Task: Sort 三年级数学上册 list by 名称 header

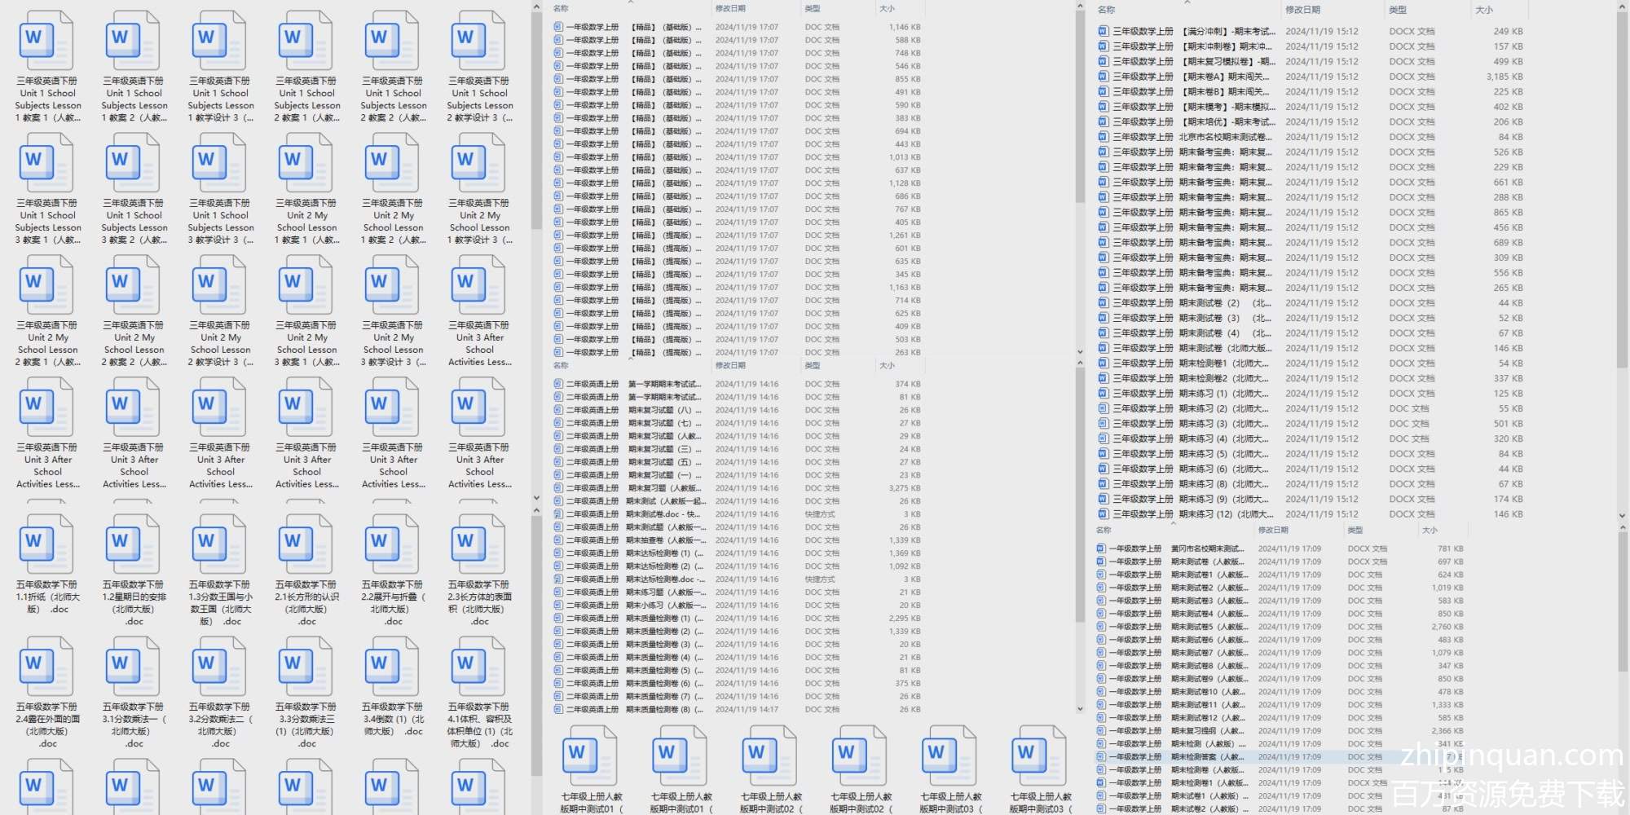Action: pos(1106,10)
